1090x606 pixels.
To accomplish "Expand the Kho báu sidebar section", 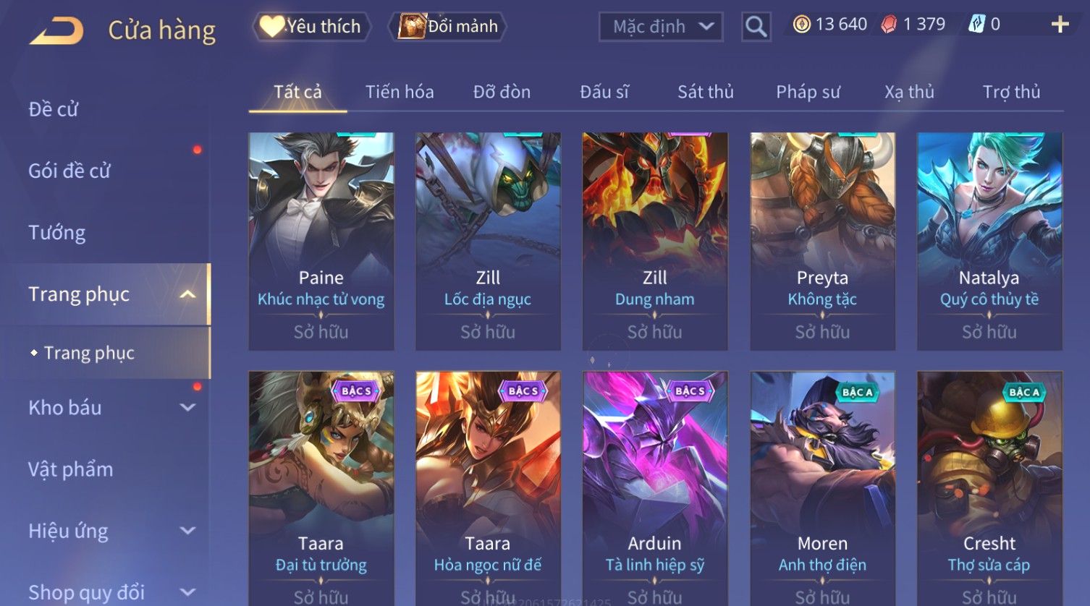I will (x=187, y=408).
